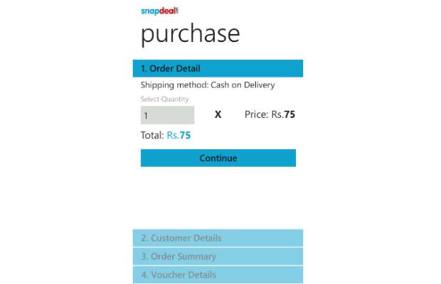Click the multiplication X symbol
This screenshot has height=284, width=441.
[218, 114]
